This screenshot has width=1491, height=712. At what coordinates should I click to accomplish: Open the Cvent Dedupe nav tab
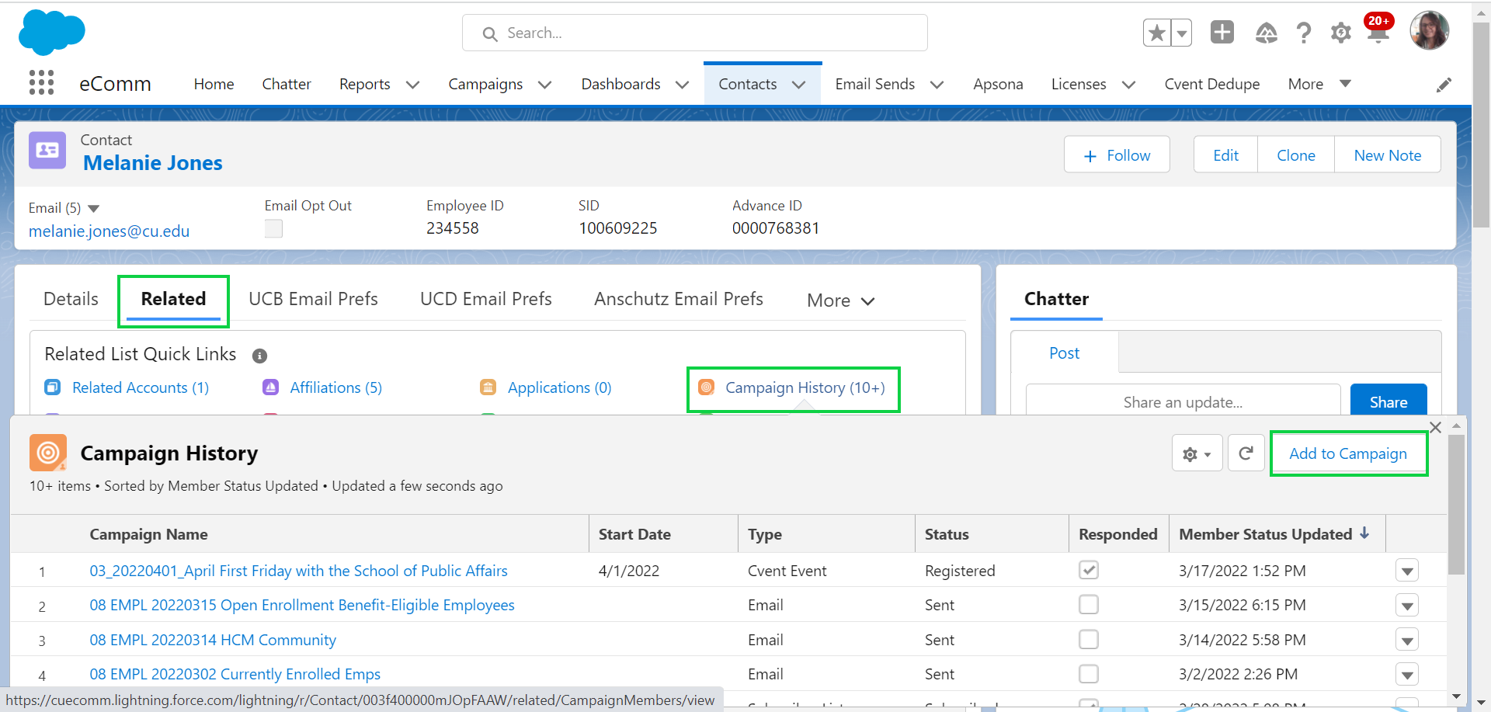pyautogui.click(x=1211, y=84)
